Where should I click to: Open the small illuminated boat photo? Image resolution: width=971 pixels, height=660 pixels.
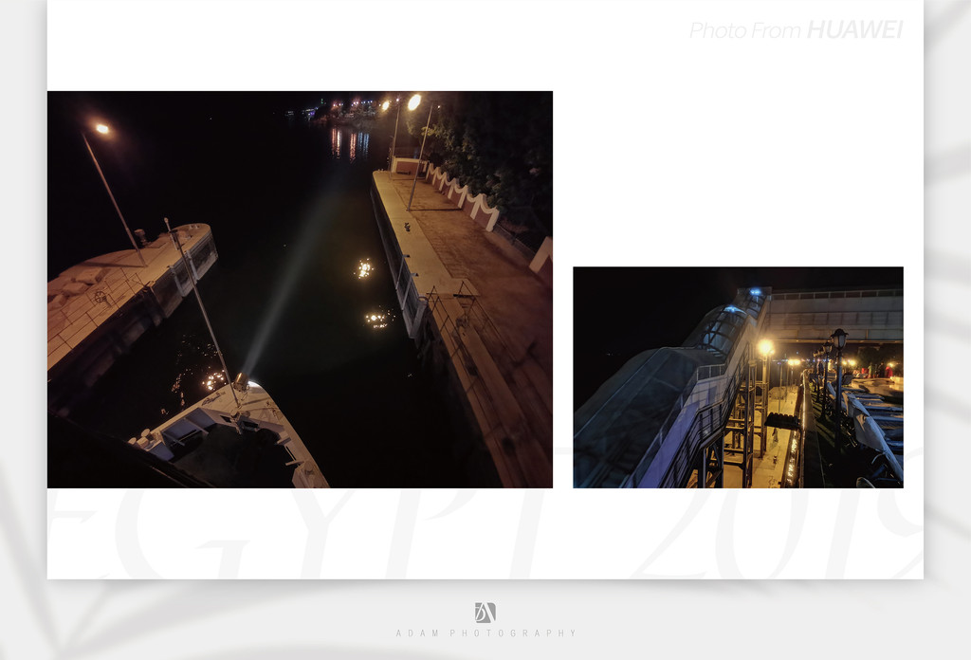click(738, 377)
